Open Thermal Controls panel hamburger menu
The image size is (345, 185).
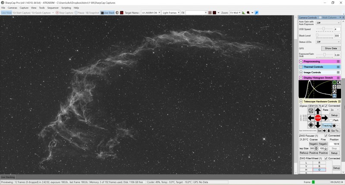point(338,67)
